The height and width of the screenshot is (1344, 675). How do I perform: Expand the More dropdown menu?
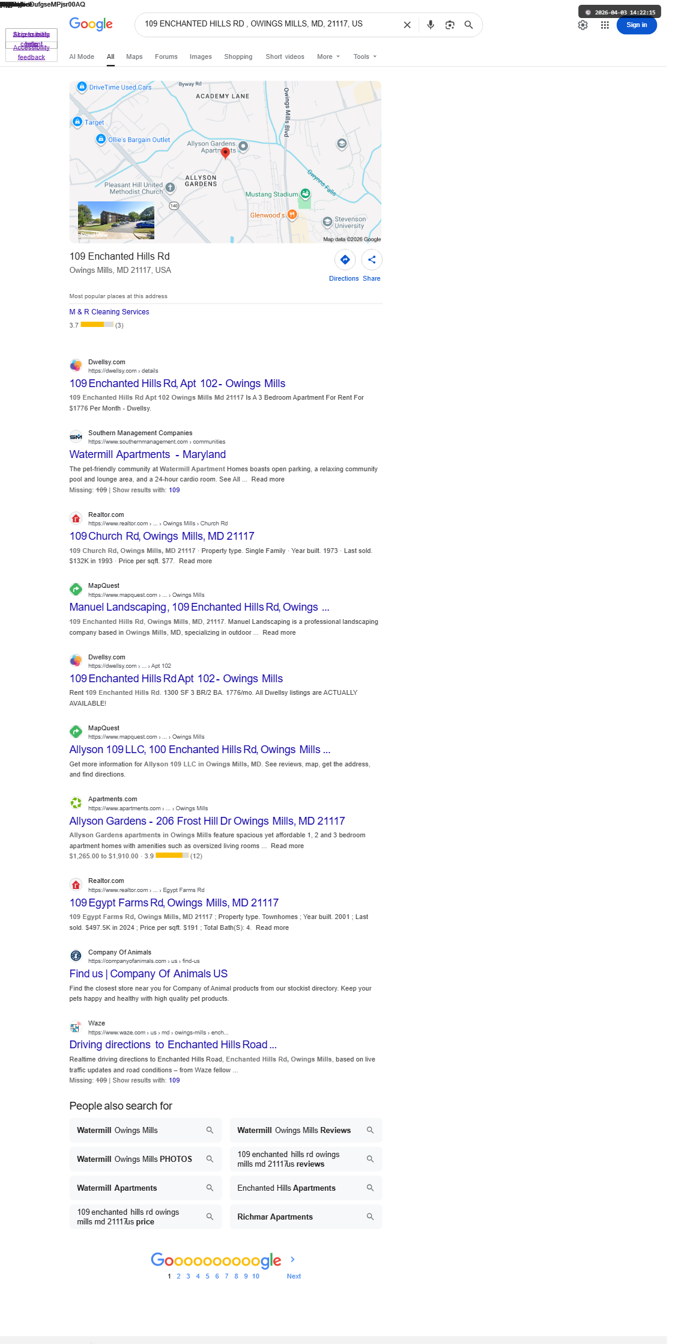[328, 57]
